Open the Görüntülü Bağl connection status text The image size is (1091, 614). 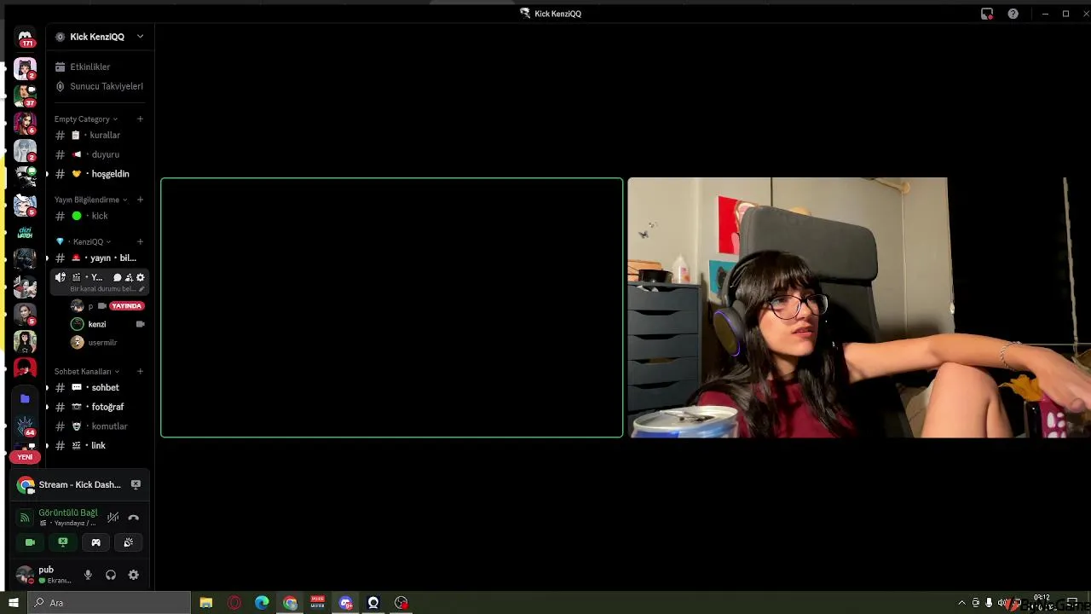pyautogui.click(x=68, y=513)
